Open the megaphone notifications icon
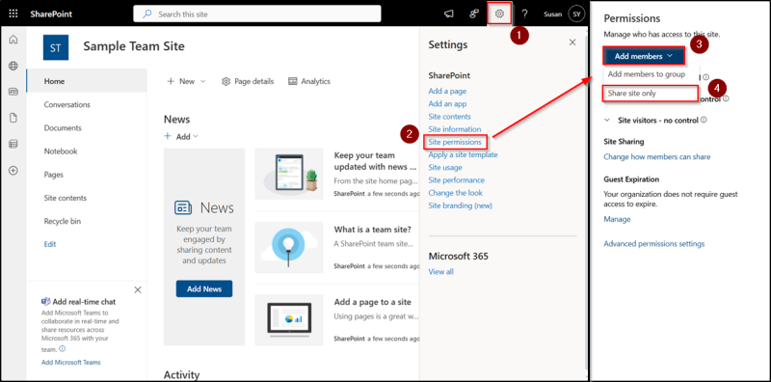The width and height of the screenshot is (771, 382). (x=448, y=14)
